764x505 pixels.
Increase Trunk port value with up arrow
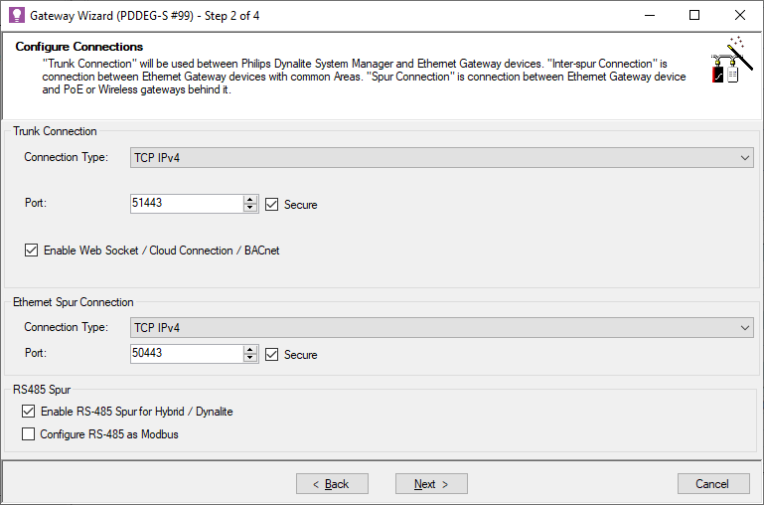[x=250, y=199]
